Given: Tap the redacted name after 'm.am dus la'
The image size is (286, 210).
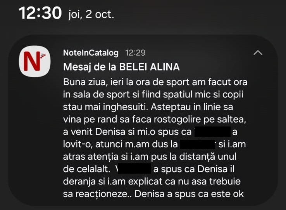Looking at the screenshot, I should tap(198, 144).
